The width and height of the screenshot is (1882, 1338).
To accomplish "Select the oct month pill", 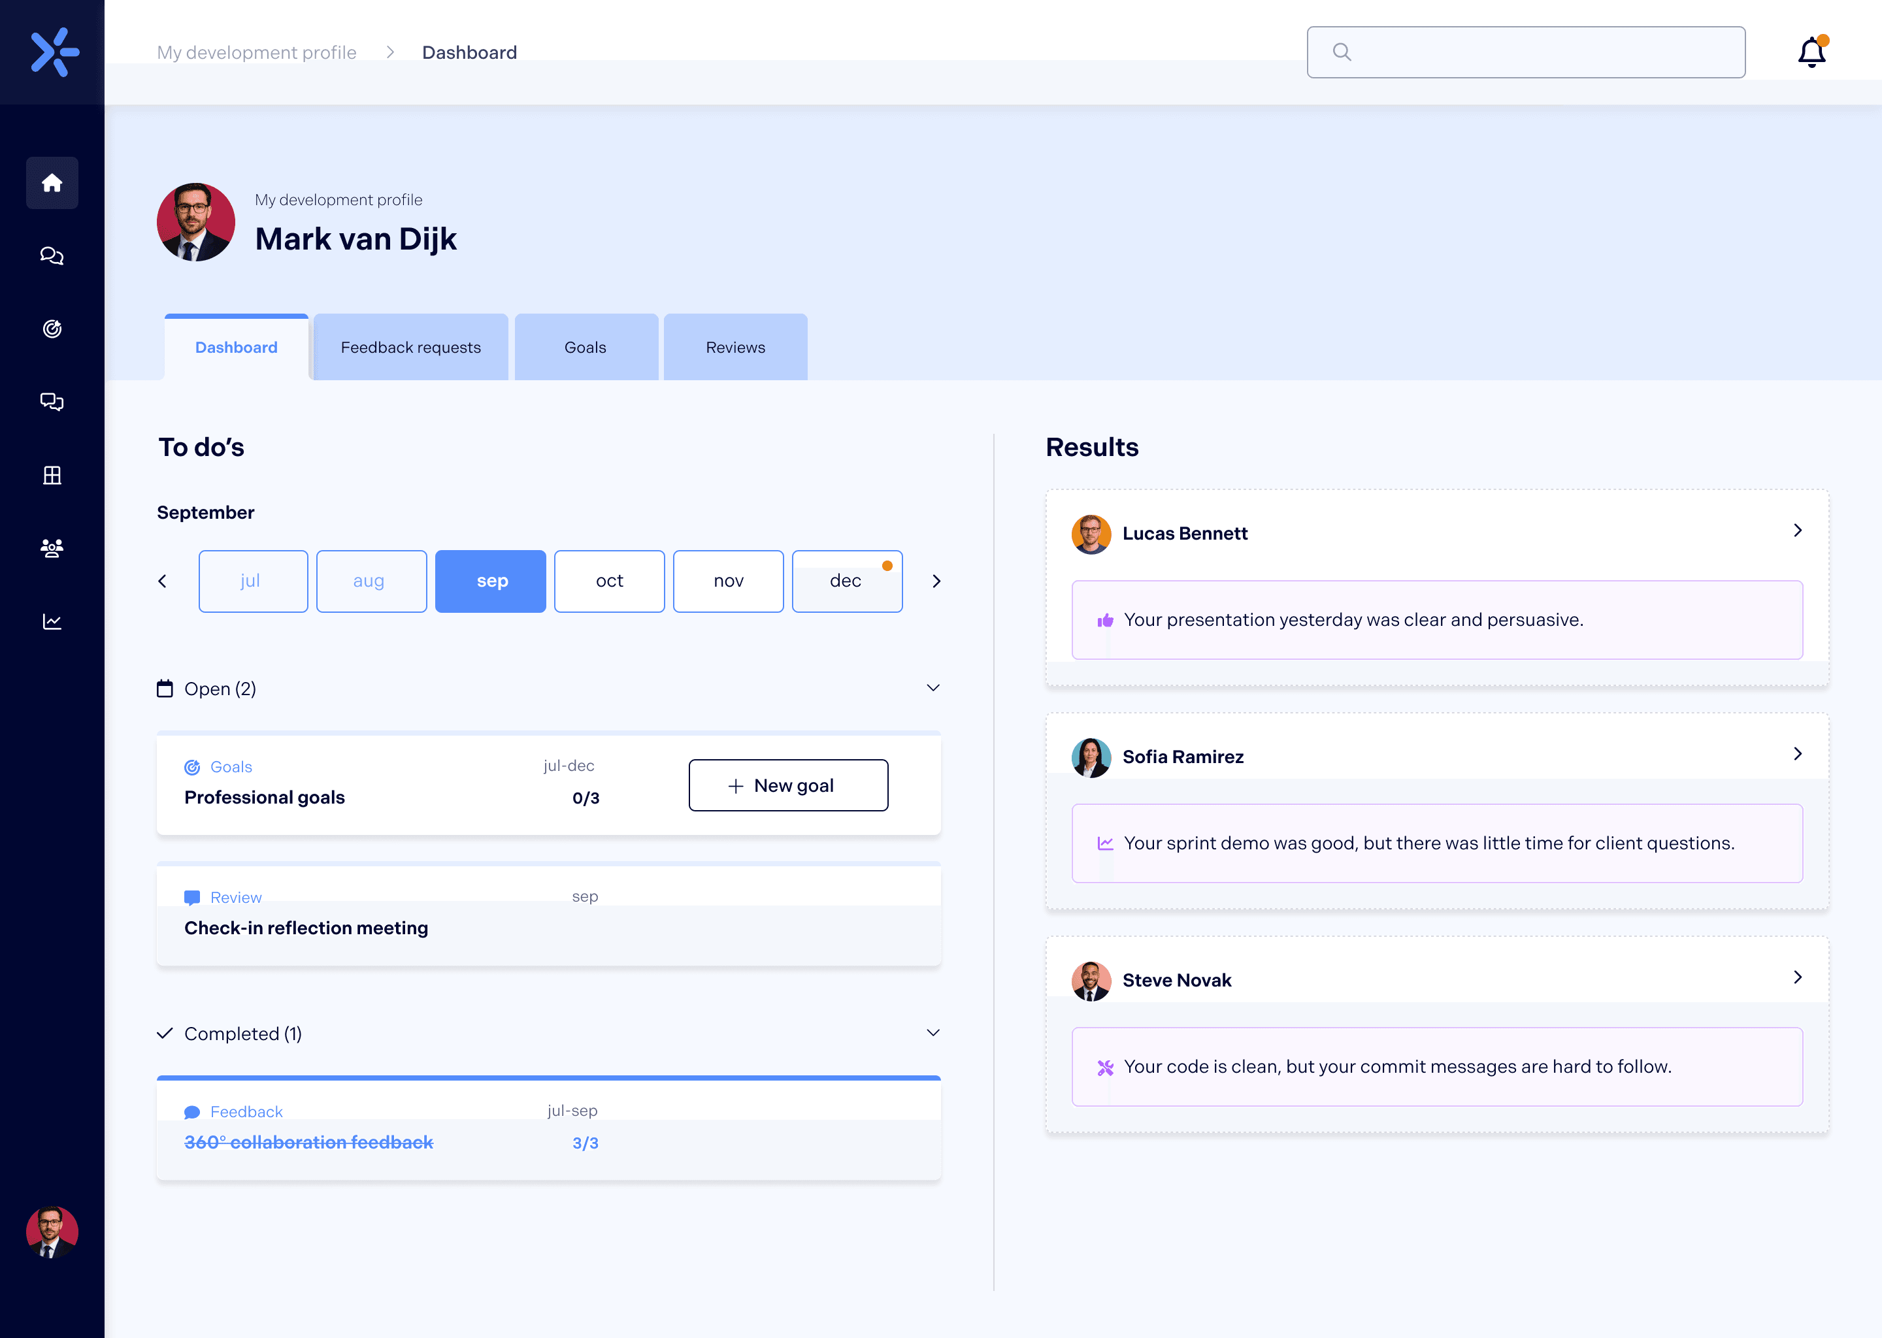I will pos(609,581).
